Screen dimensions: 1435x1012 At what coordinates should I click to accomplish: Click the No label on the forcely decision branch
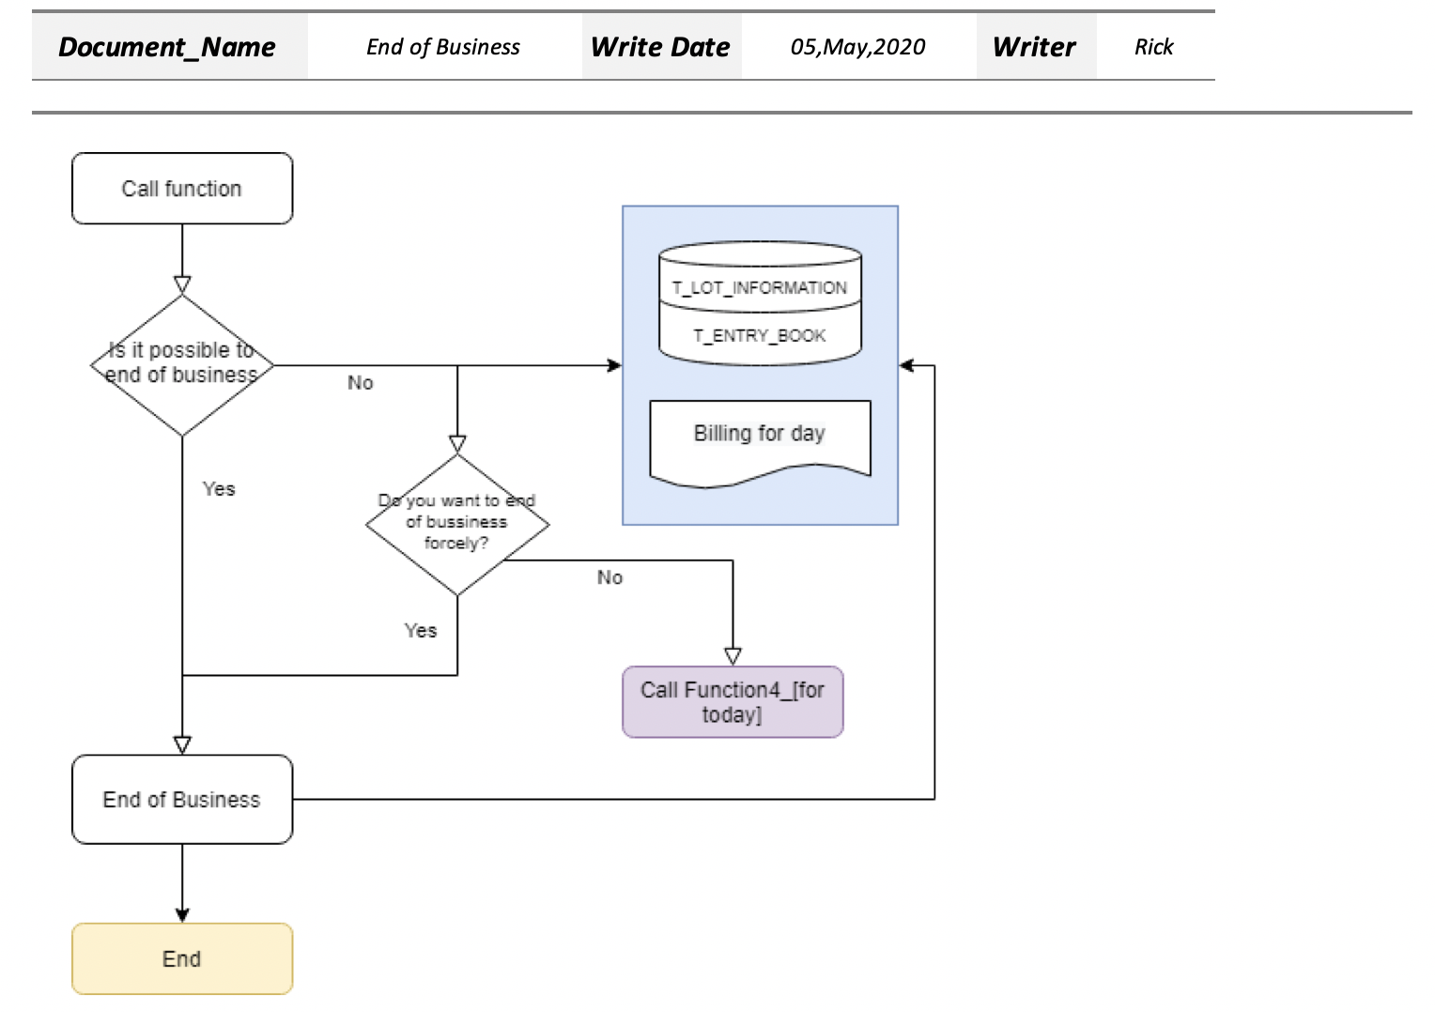(x=609, y=577)
